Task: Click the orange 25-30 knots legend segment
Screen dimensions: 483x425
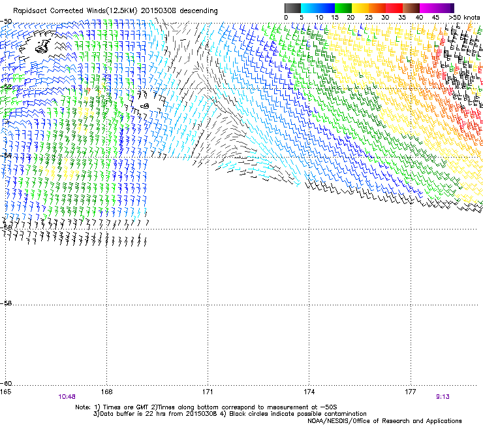Action: [377, 8]
